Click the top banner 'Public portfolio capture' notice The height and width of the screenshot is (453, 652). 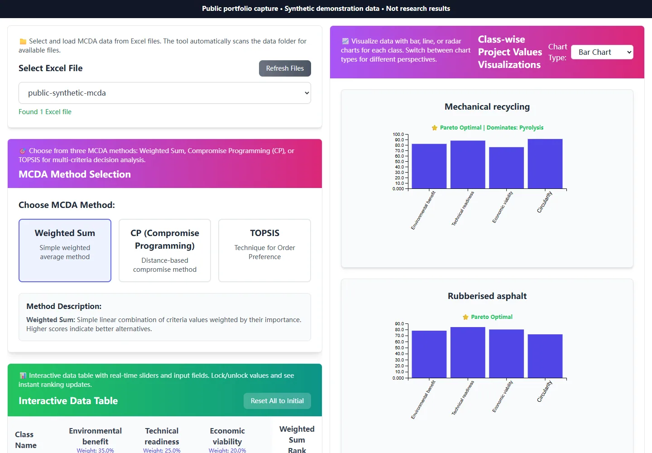tap(326, 9)
